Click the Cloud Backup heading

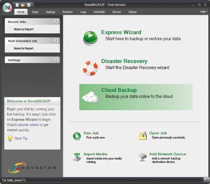119,90
